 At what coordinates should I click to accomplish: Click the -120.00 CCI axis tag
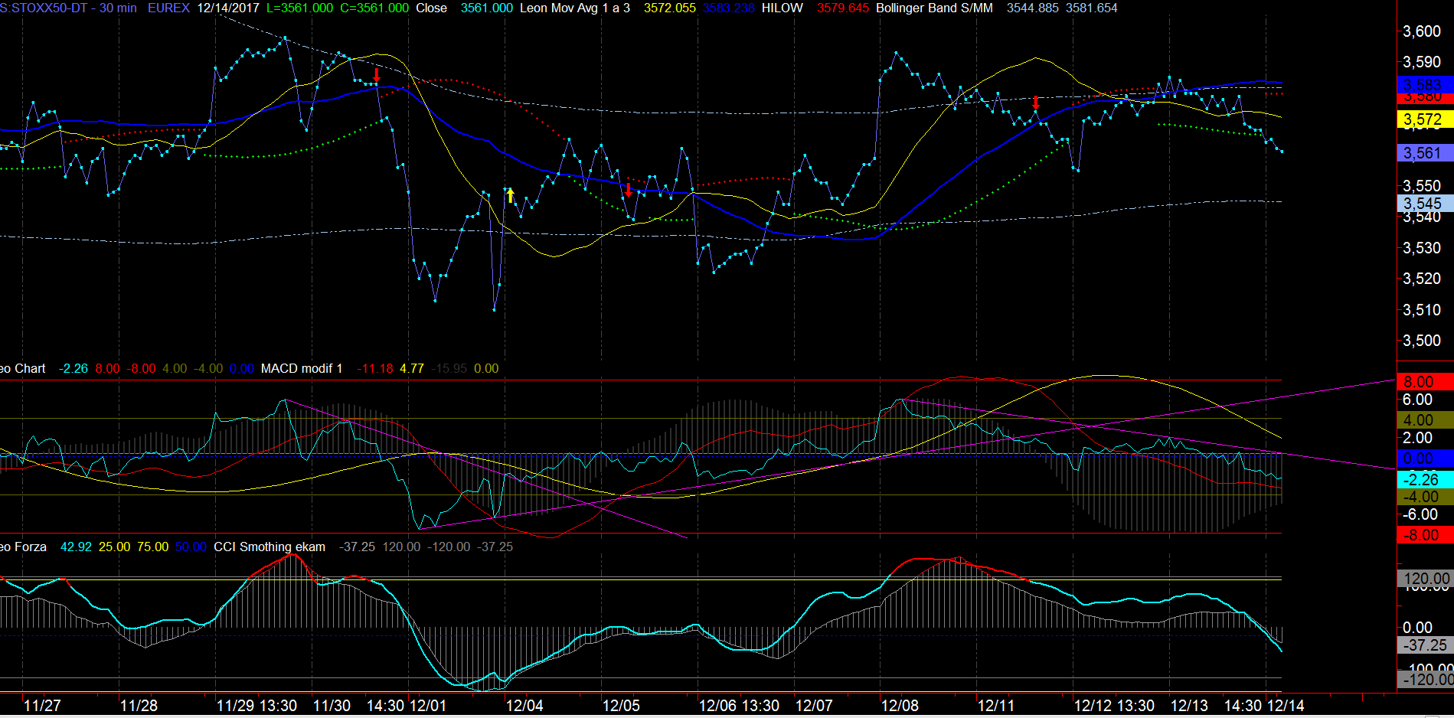(1425, 679)
